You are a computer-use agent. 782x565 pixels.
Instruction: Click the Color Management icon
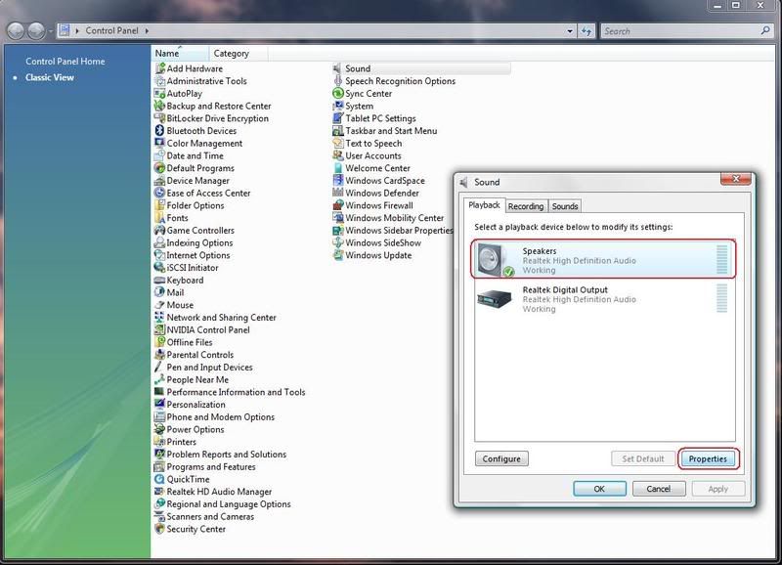tap(159, 143)
